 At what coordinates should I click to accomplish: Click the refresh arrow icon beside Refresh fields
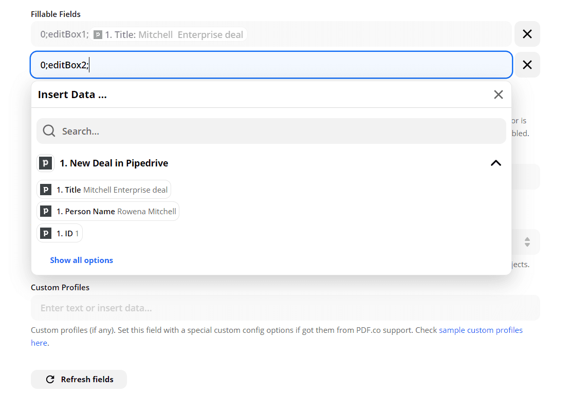[x=49, y=379]
